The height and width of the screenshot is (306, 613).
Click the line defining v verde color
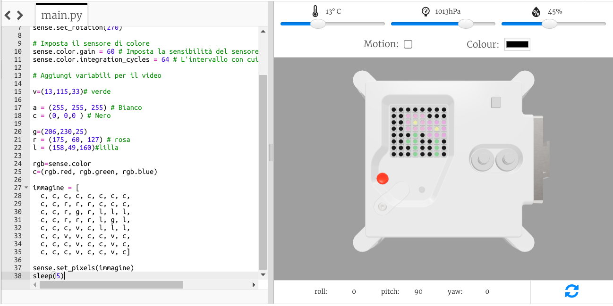(x=72, y=91)
